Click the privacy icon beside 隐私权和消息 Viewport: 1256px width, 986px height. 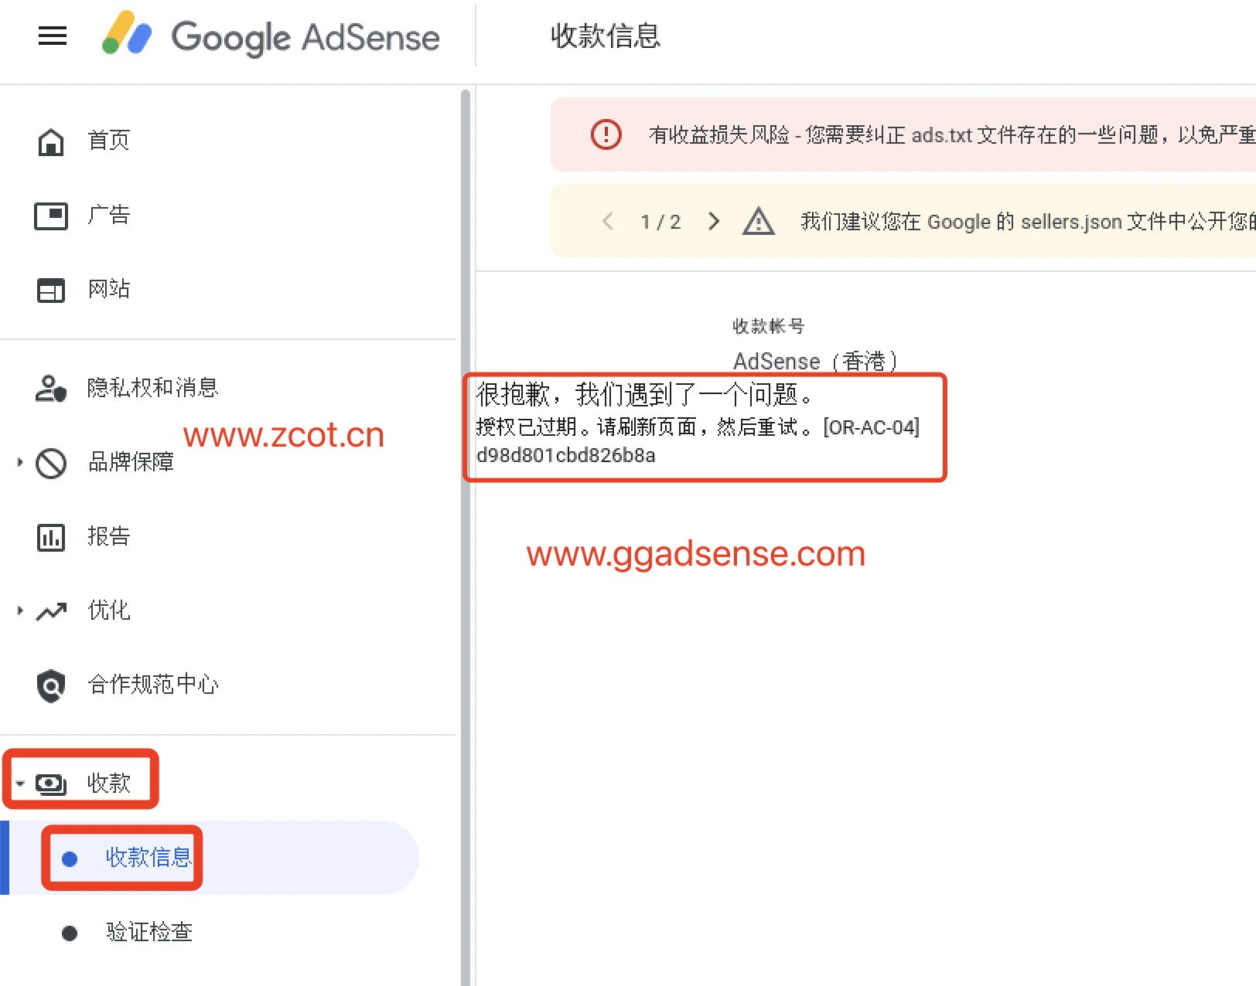pyautogui.click(x=51, y=388)
